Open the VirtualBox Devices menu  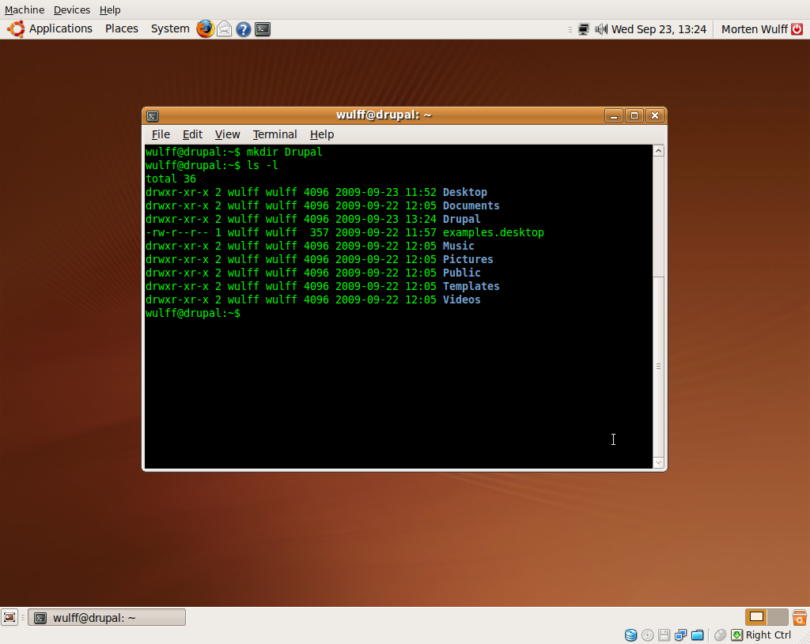[x=72, y=9]
